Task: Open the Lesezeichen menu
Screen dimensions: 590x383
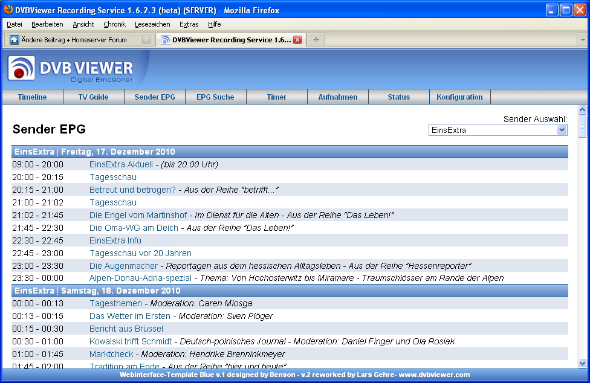Action: (x=152, y=24)
